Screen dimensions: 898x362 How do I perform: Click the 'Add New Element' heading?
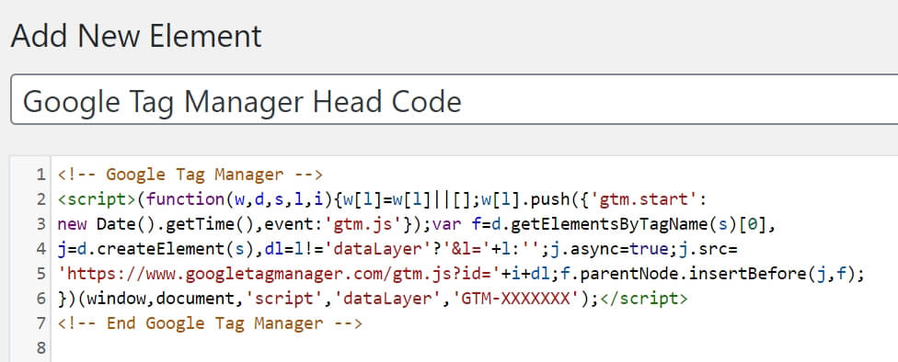tap(136, 36)
